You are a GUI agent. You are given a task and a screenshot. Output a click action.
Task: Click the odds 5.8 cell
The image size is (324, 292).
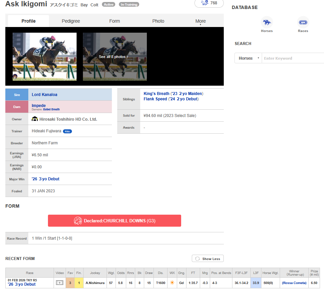click(x=121, y=283)
